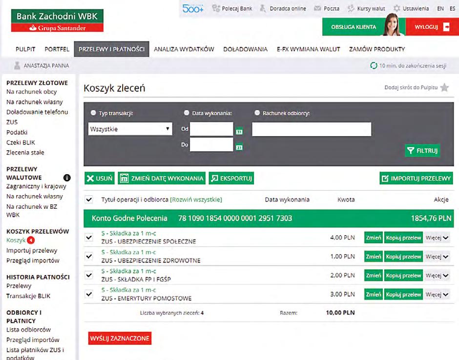Click the Usuń delete button
459x360 pixels.
(x=100, y=178)
